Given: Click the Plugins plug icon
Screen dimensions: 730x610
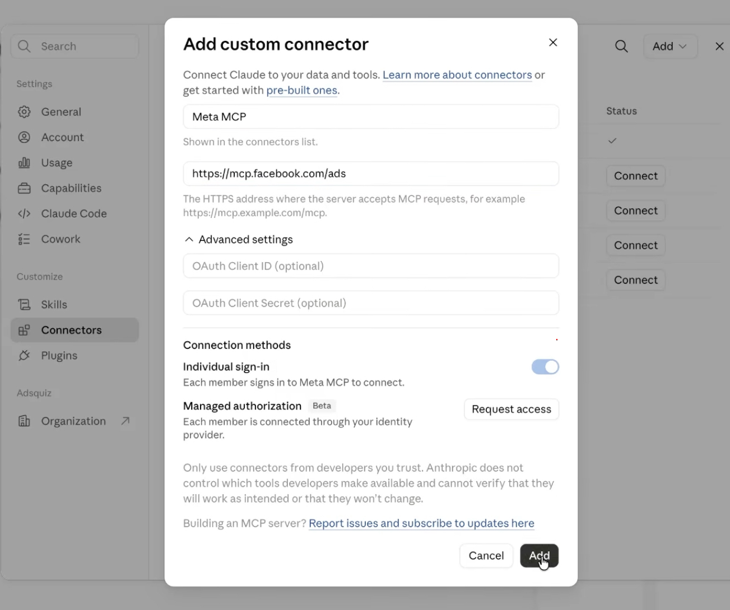Looking at the screenshot, I should click(24, 356).
